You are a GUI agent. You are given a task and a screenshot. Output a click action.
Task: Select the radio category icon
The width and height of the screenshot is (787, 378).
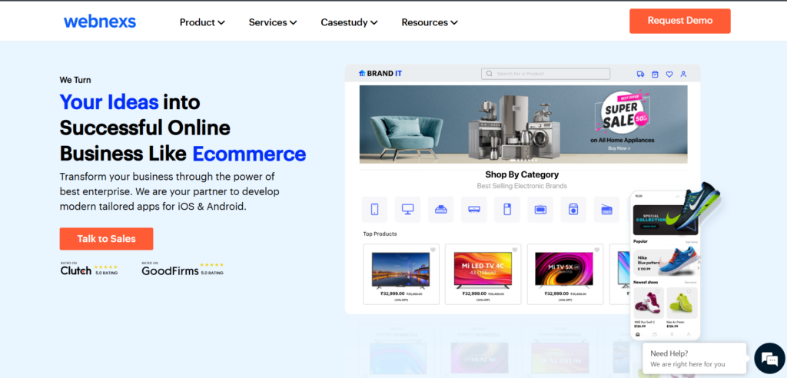point(606,209)
